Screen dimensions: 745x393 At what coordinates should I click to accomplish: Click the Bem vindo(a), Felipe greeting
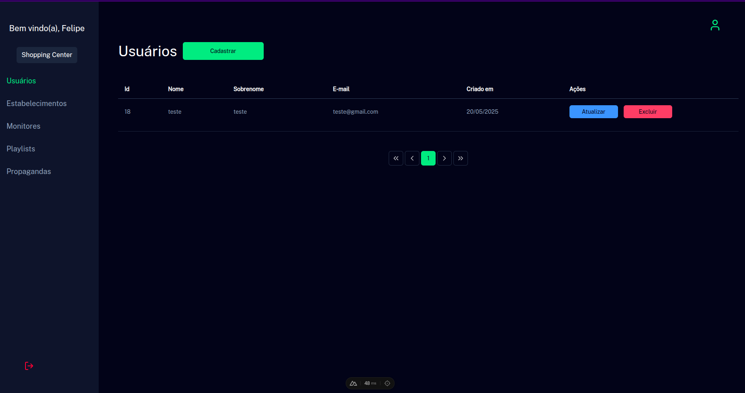pos(47,28)
